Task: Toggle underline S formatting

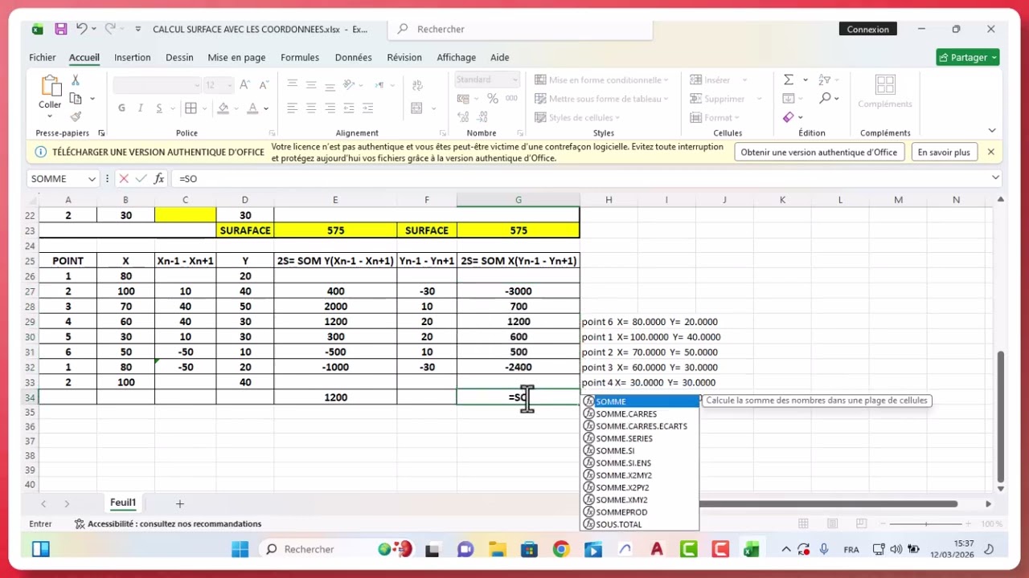Action: tap(159, 108)
